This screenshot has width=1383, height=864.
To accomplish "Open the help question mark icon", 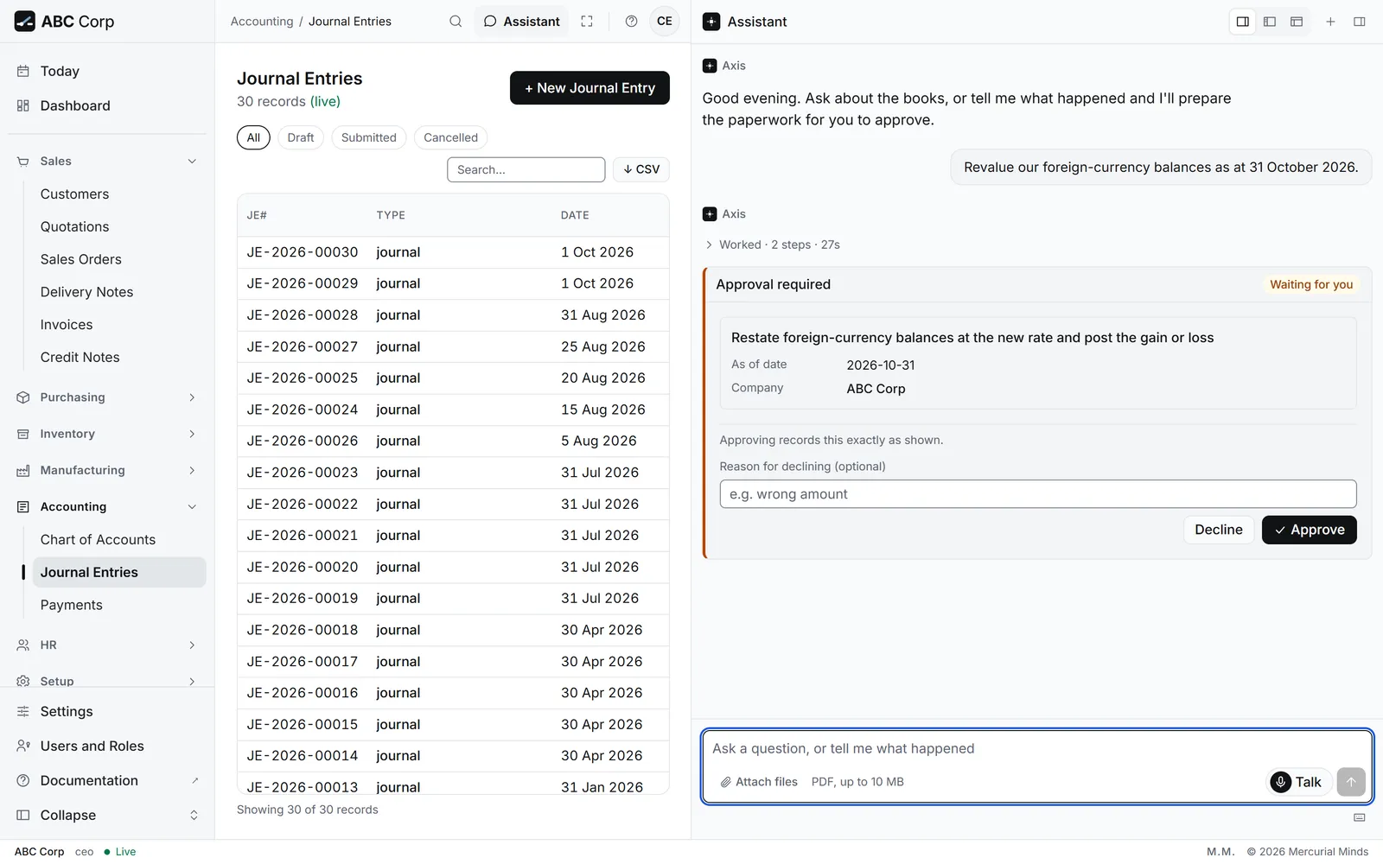I will click(632, 22).
